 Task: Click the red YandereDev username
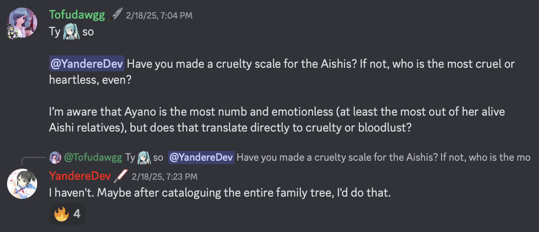(x=80, y=176)
